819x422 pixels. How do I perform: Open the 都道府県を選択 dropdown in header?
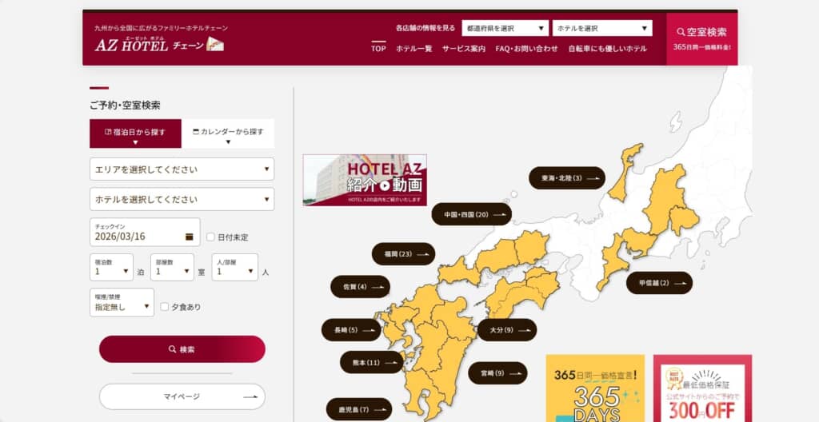[x=505, y=29]
